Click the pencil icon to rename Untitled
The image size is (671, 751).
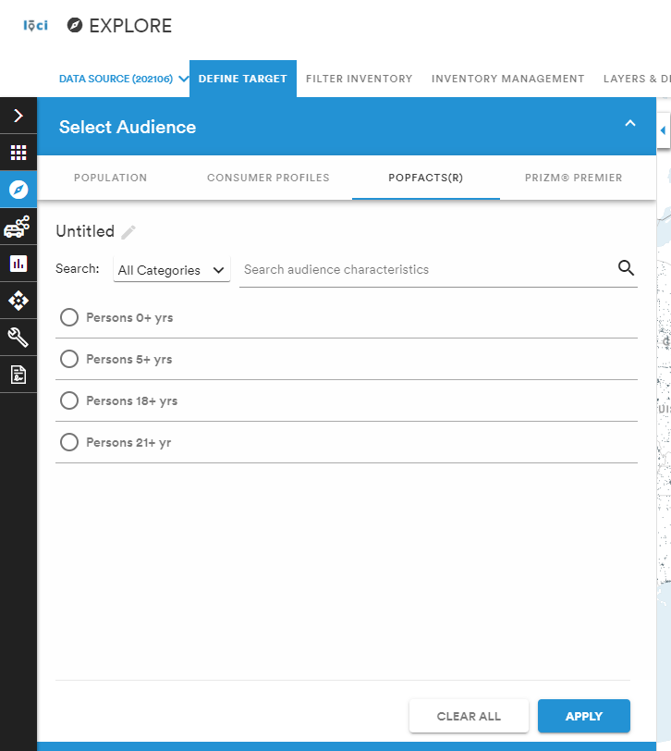click(x=128, y=232)
